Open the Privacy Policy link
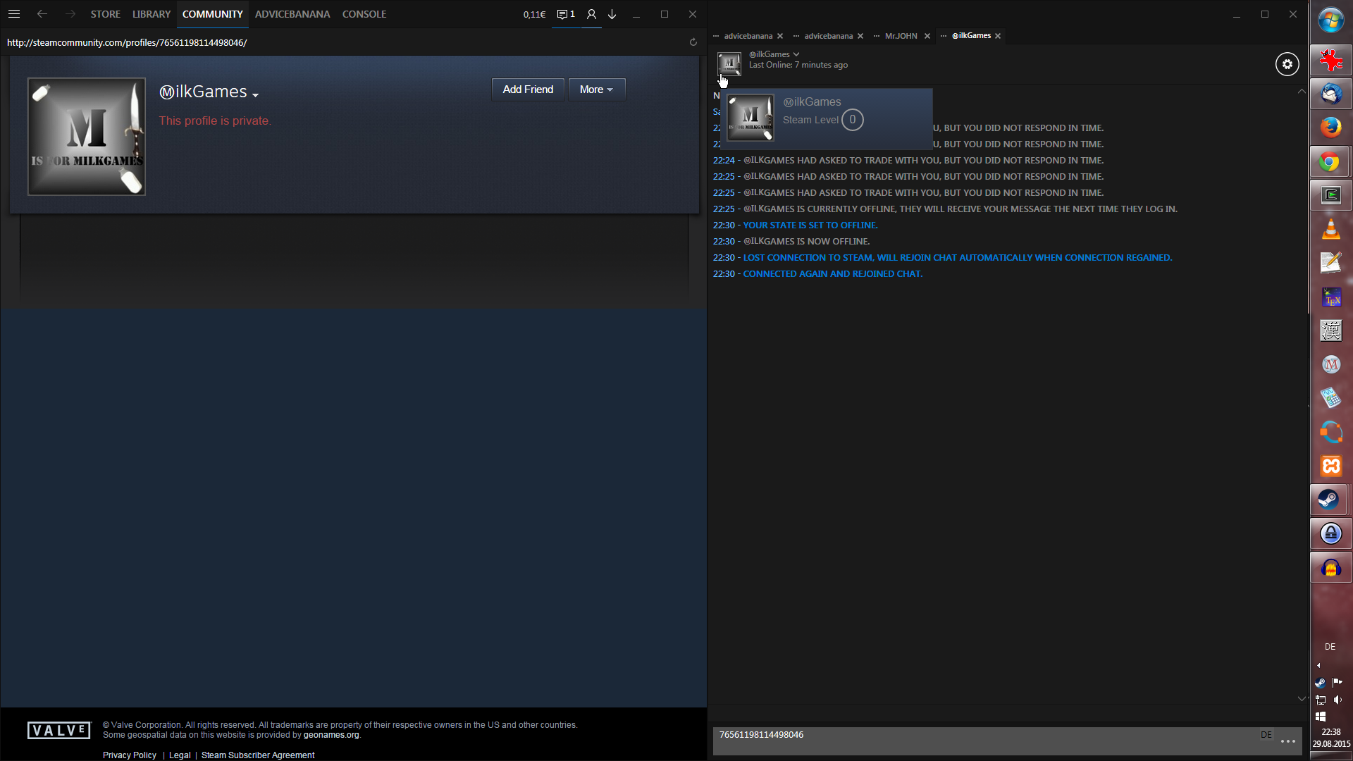The width and height of the screenshot is (1353, 761). click(x=130, y=755)
